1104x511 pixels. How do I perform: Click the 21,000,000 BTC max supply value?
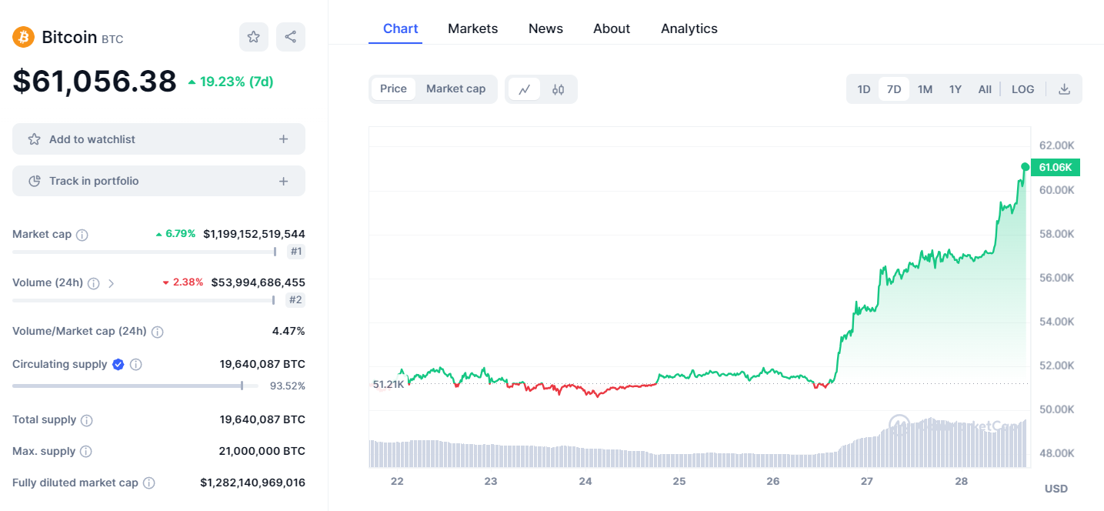coord(262,451)
